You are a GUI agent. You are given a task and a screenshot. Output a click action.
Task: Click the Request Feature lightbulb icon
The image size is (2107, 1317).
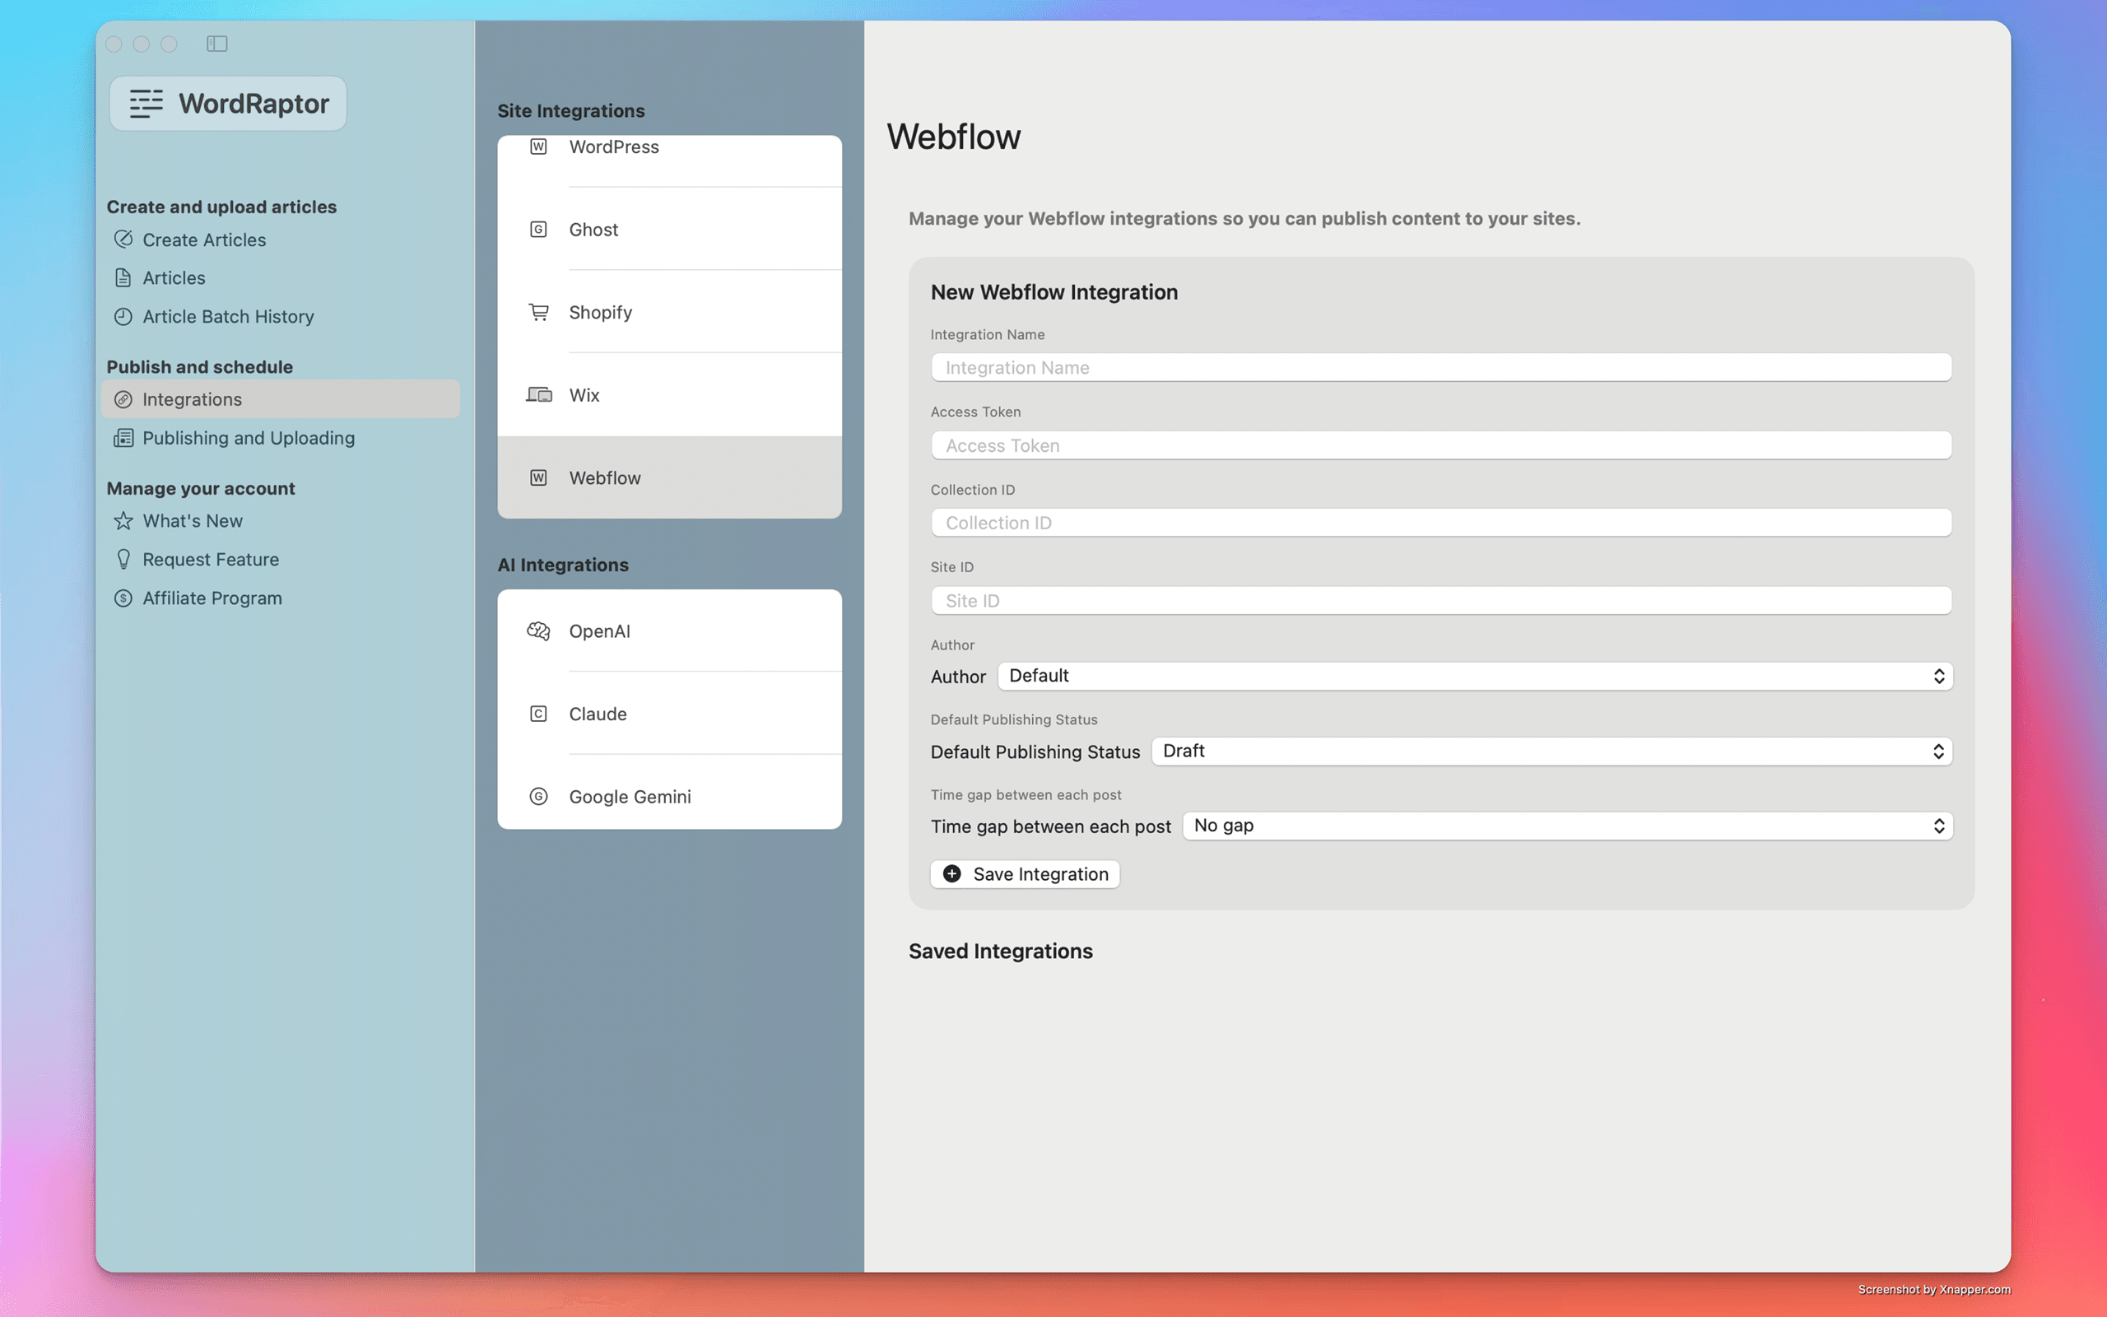coord(123,559)
